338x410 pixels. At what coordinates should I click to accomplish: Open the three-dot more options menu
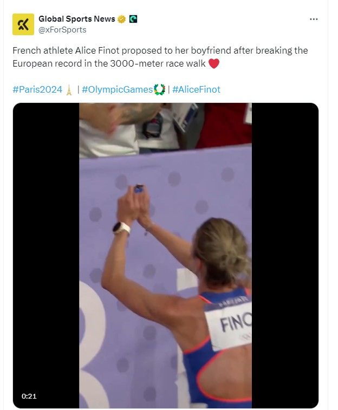pyautogui.click(x=314, y=19)
